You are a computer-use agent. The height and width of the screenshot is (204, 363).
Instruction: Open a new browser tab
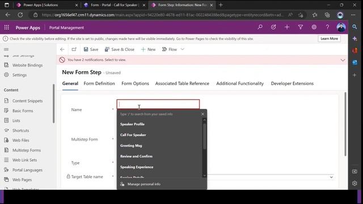[x=221, y=5]
